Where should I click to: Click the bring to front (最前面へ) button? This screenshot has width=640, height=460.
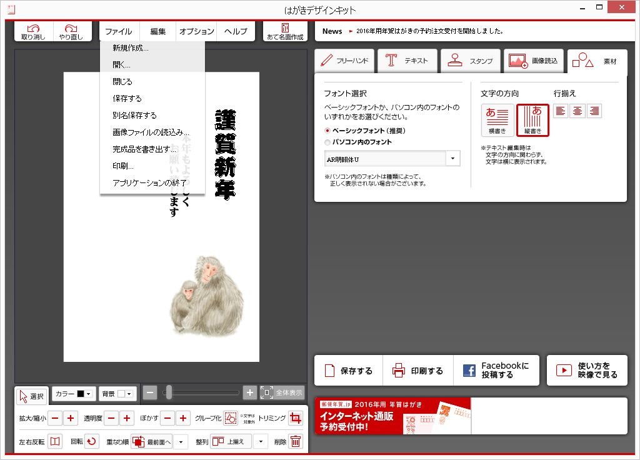(152, 442)
